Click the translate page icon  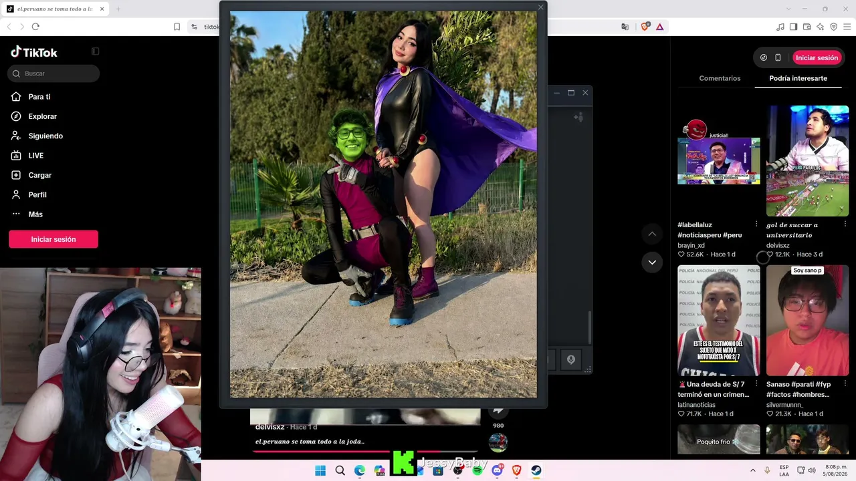pos(625,27)
